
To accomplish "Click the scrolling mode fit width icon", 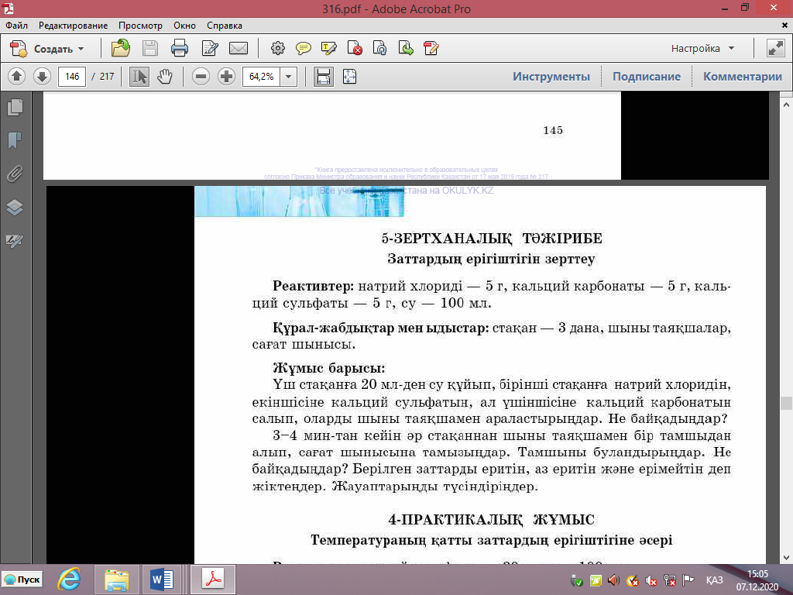I will click(x=323, y=77).
